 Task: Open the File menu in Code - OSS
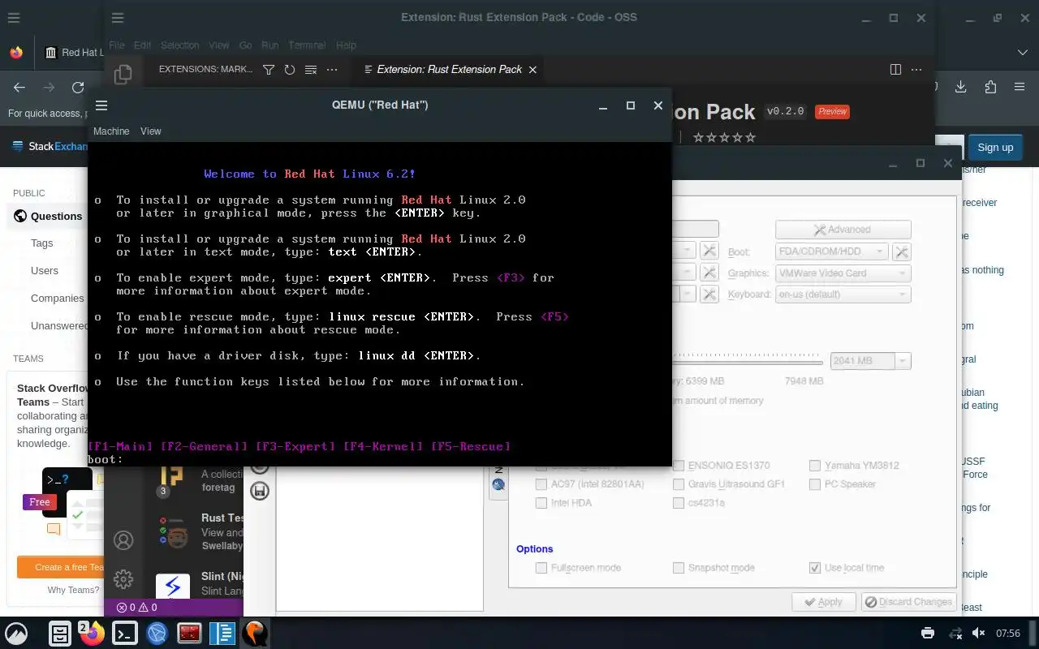(x=116, y=45)
